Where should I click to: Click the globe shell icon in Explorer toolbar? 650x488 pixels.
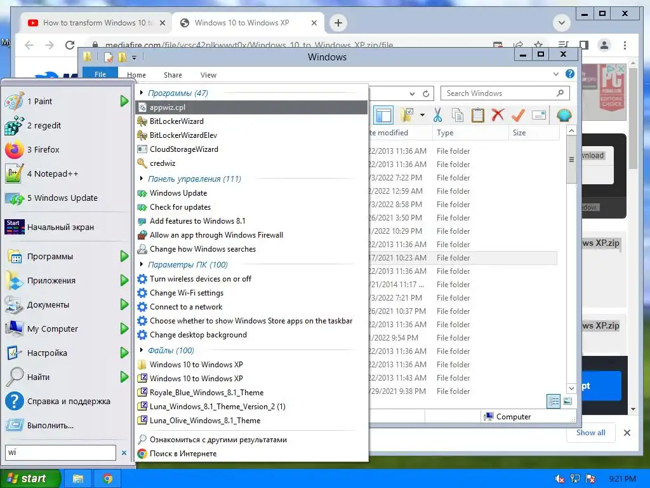[x=564, y=116]
